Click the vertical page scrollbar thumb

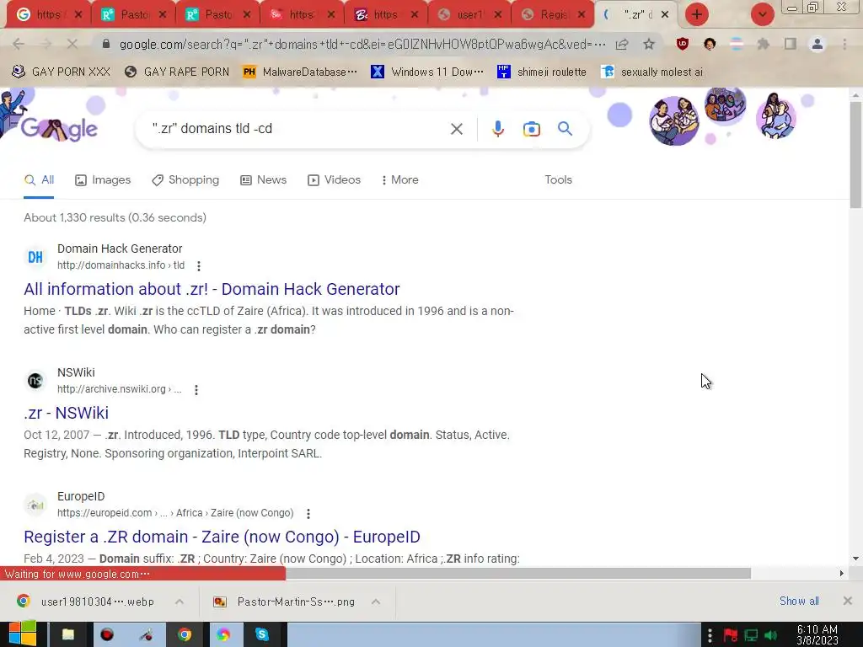pyautogui.click(x=855, y=154)
